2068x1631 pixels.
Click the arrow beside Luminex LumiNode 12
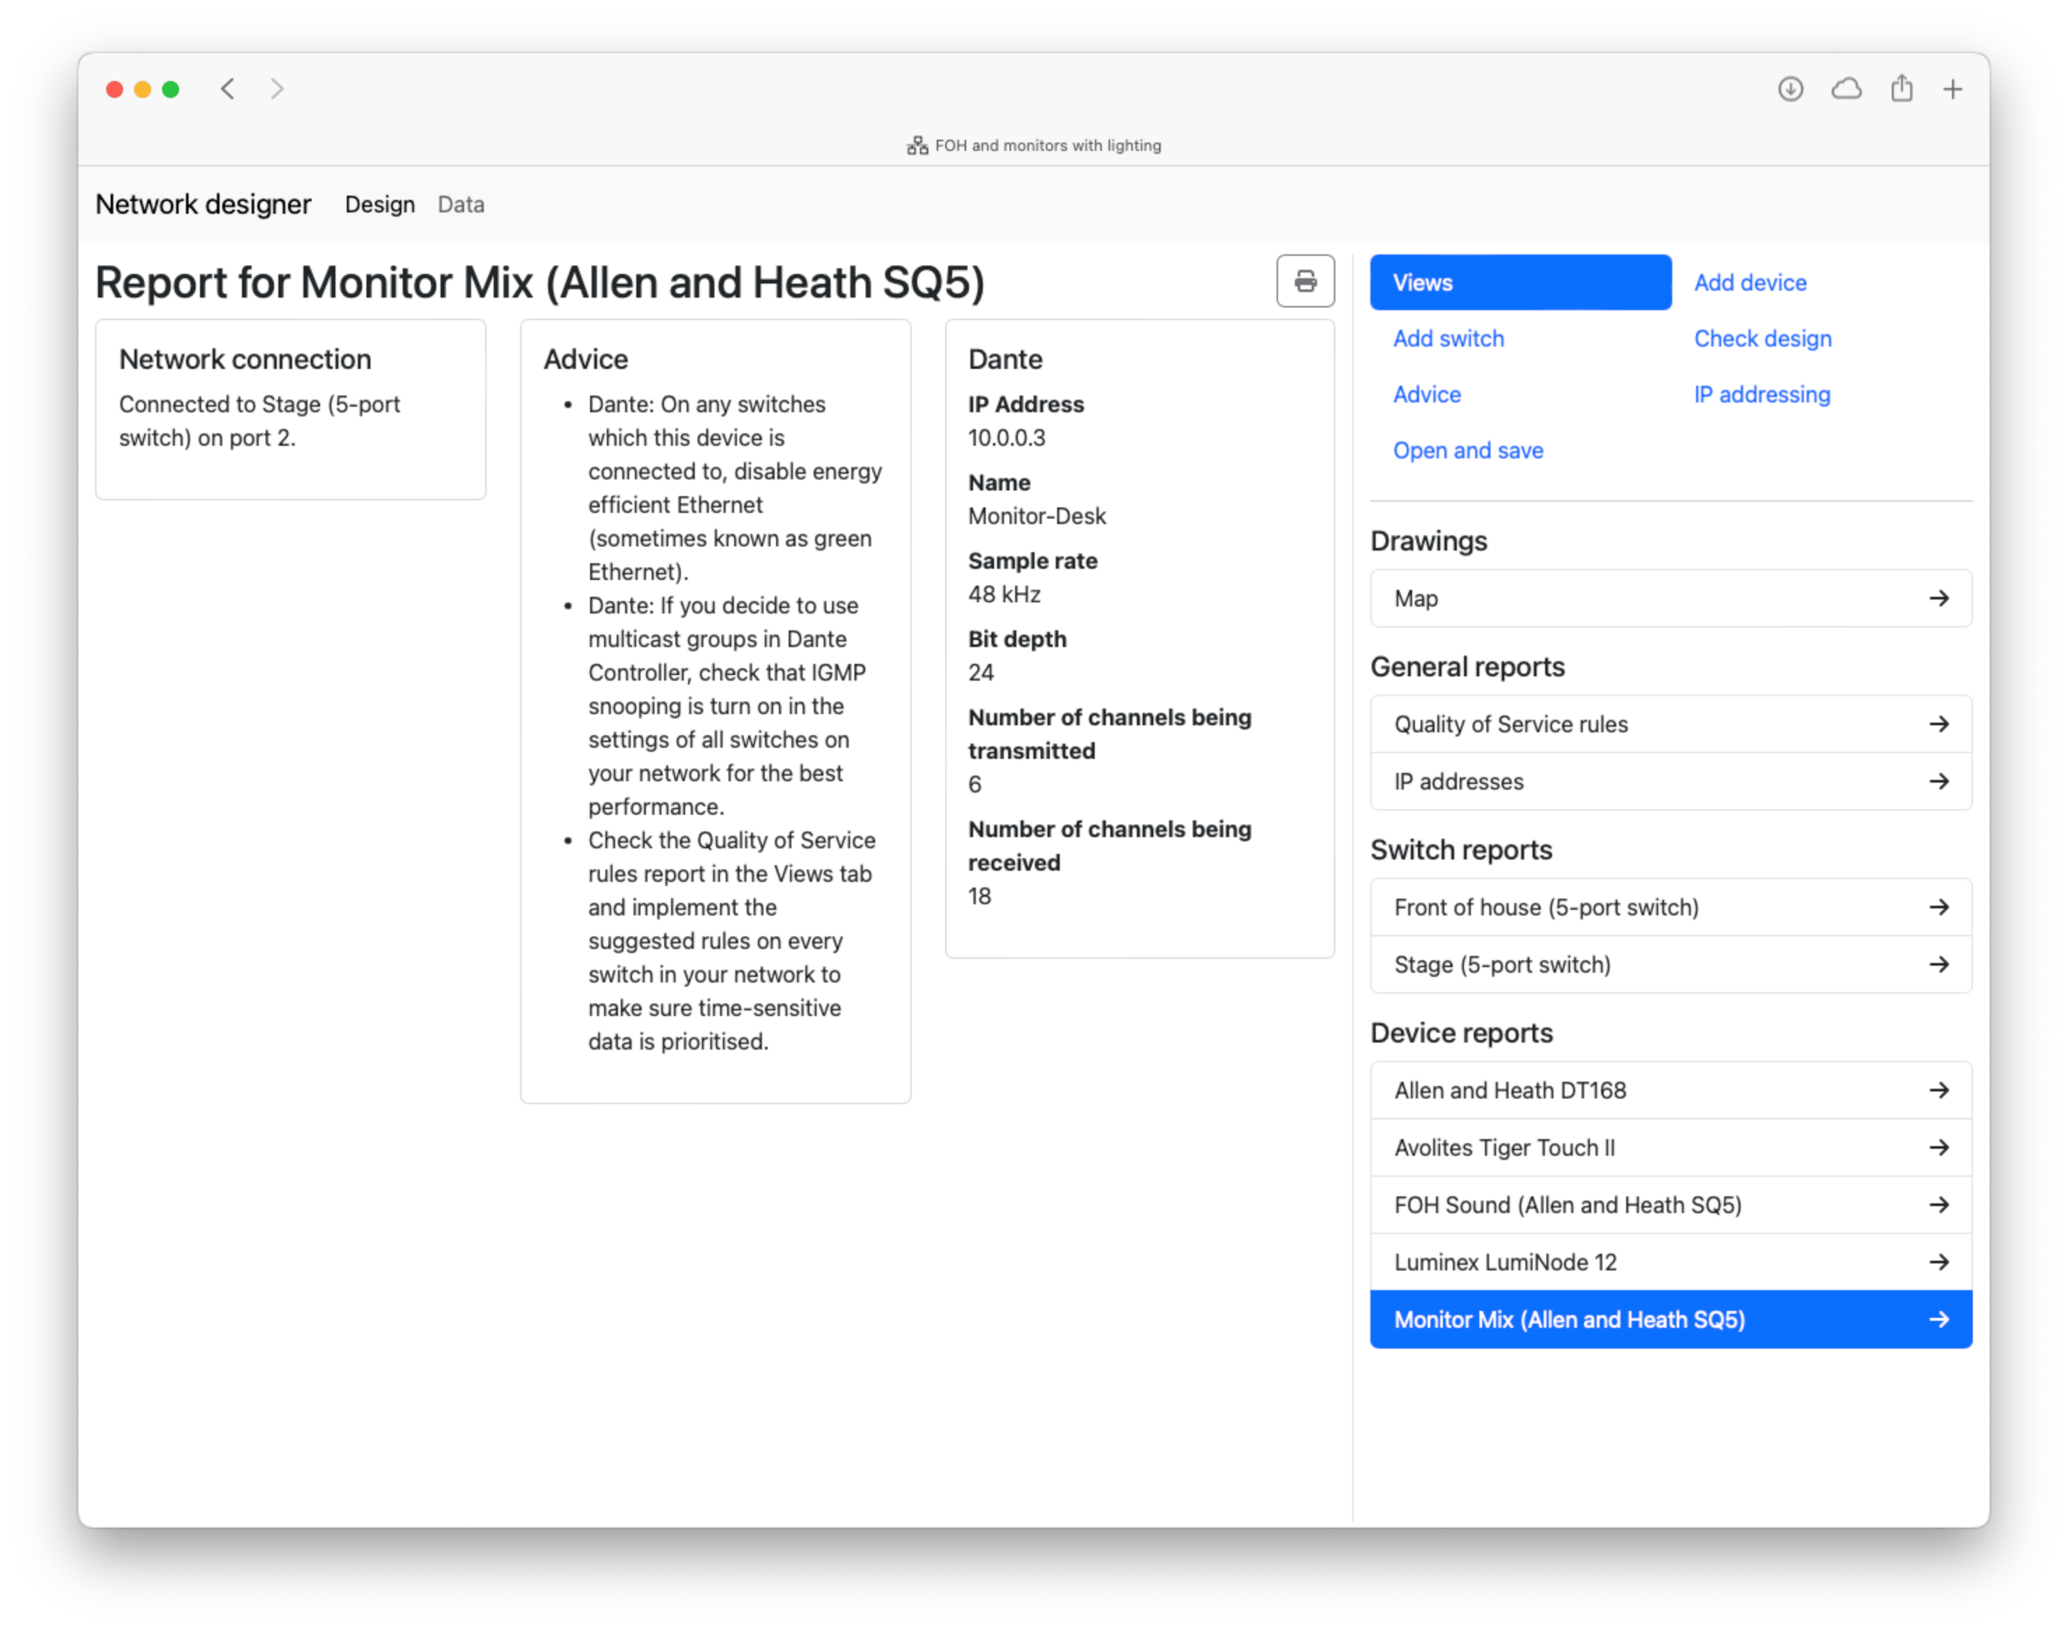(1938, 1263)
